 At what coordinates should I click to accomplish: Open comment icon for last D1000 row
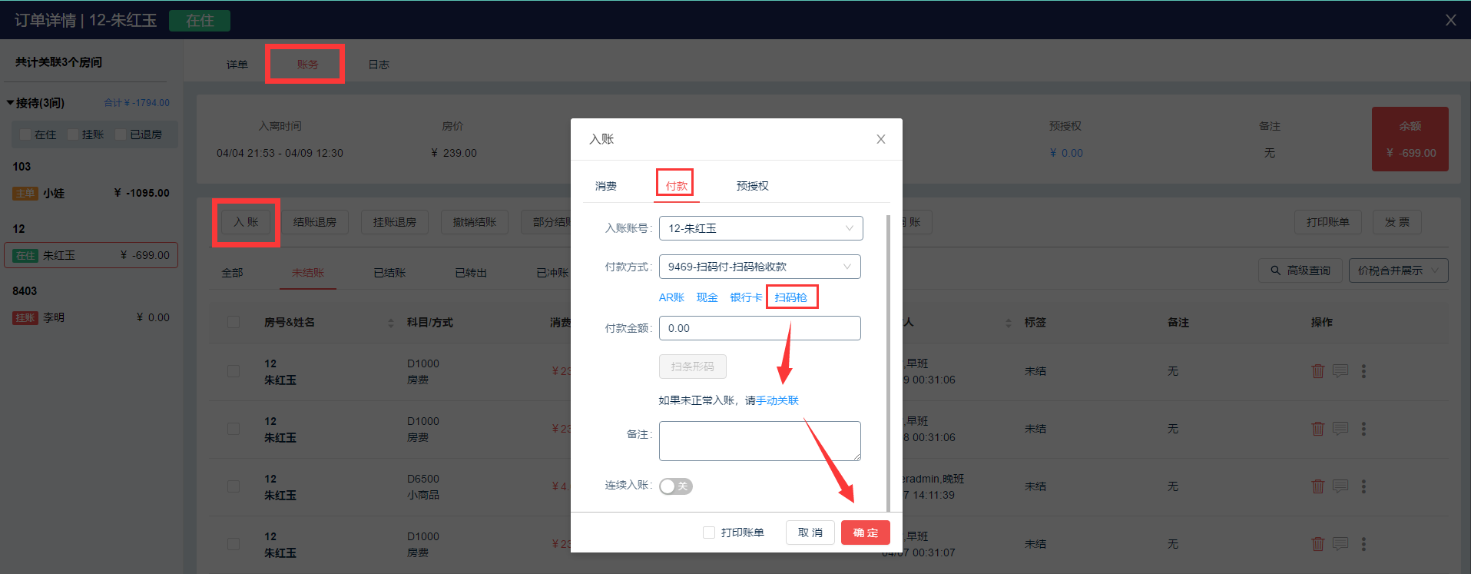(1340, 544)
